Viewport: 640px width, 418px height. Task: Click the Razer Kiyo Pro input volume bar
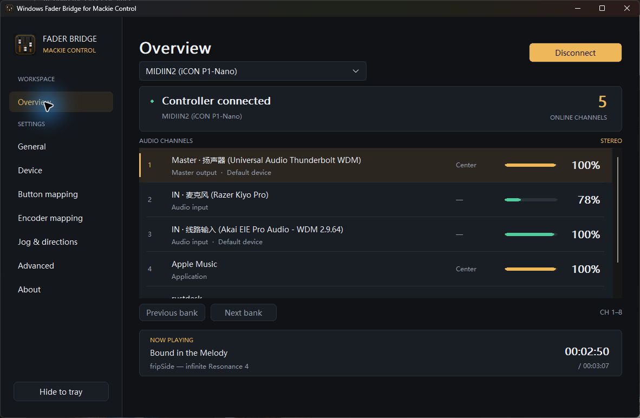pos(531,200)
